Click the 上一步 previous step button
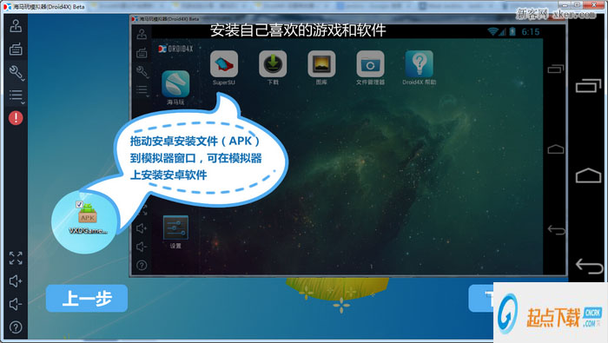The image size is (608, 343). click(87, 299)
